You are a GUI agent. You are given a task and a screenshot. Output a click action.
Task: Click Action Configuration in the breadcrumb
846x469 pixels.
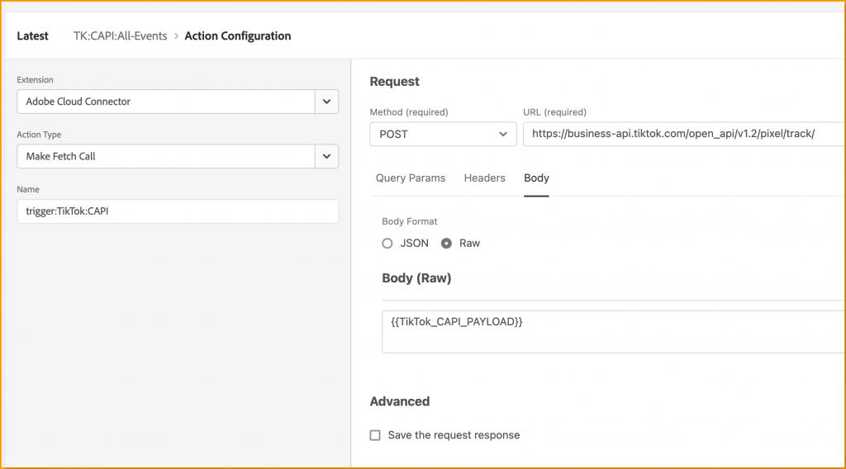[238, 36]
